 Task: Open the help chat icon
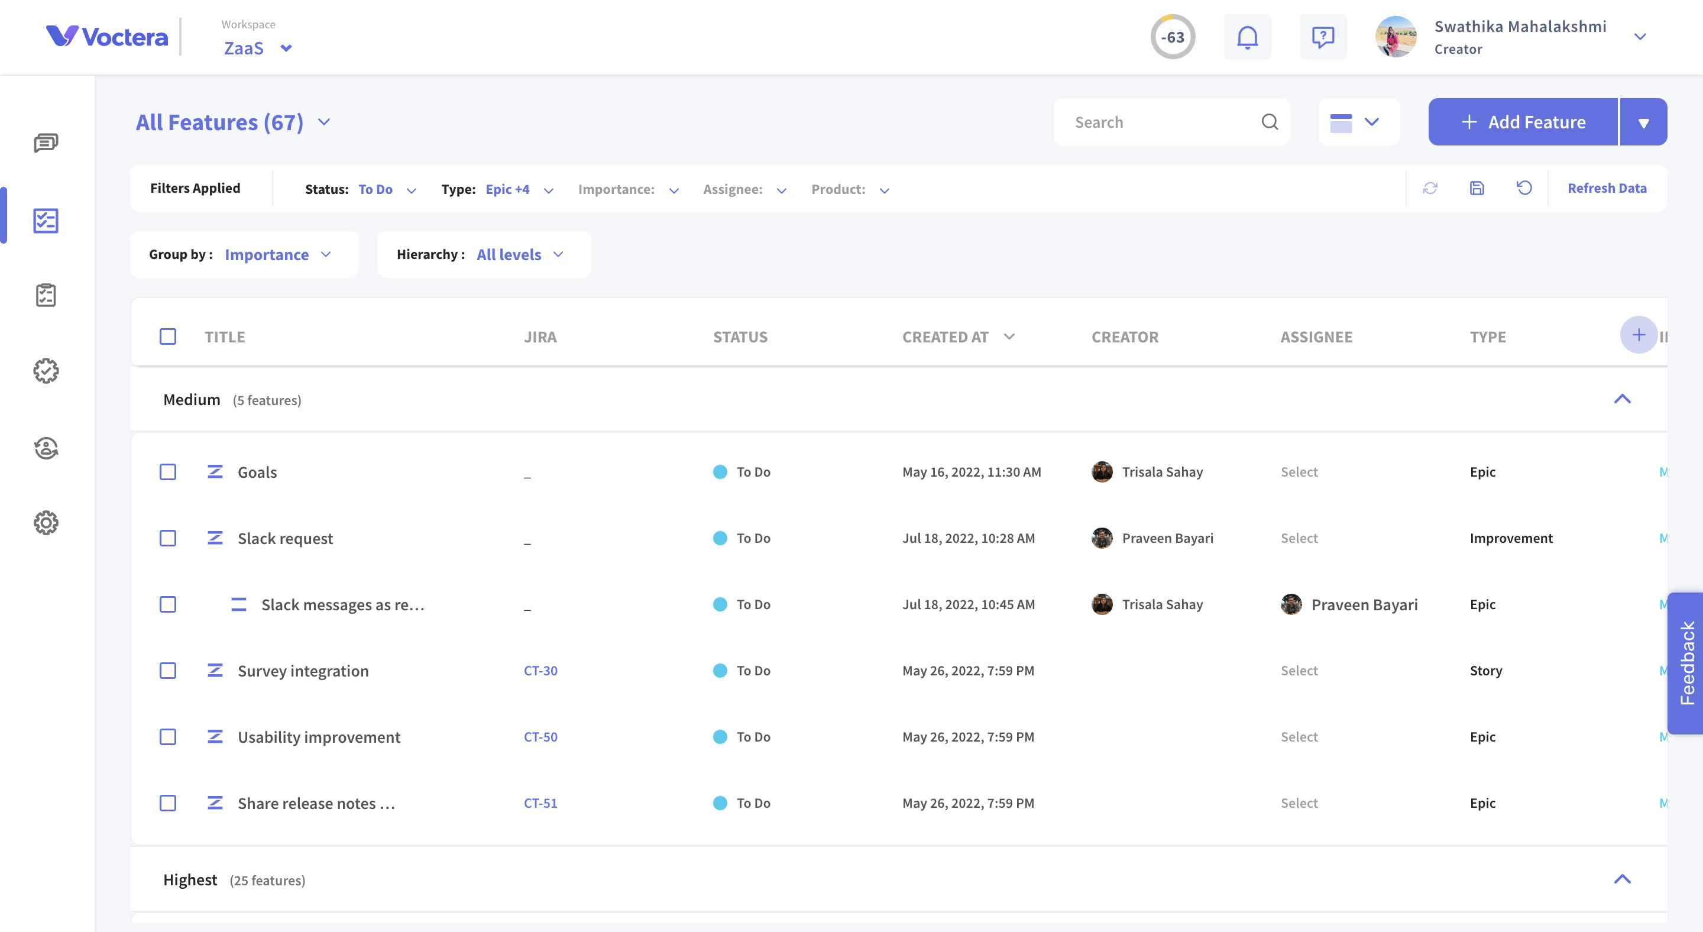point(1323,37)
